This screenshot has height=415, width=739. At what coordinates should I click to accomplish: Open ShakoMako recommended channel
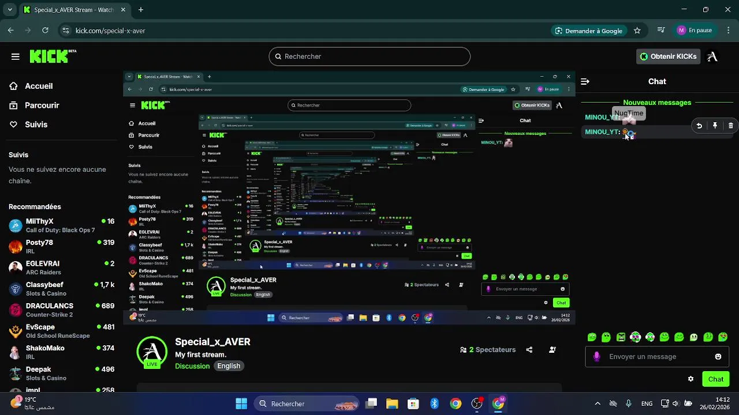(x=62, y=352)
